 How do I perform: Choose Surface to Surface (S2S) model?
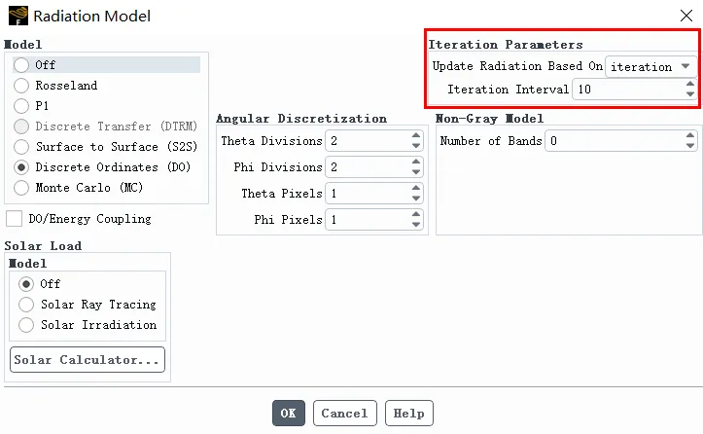(21, 147)
